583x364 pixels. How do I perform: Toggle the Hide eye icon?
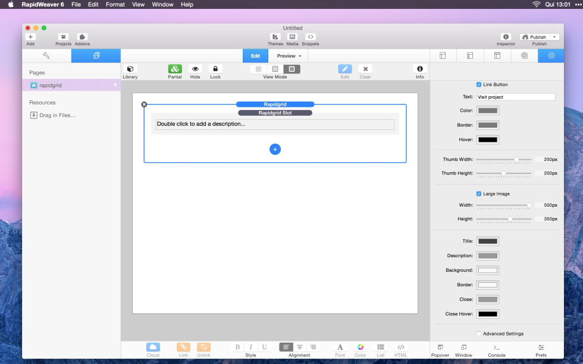(x=195, y=69)
